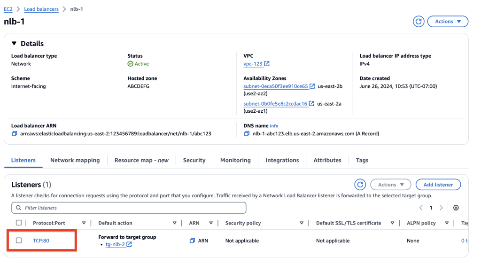This screenshot has height=264, width=481.
Task: Click the Add listener button
Action: pyautogui.click(x=438, y=185)
